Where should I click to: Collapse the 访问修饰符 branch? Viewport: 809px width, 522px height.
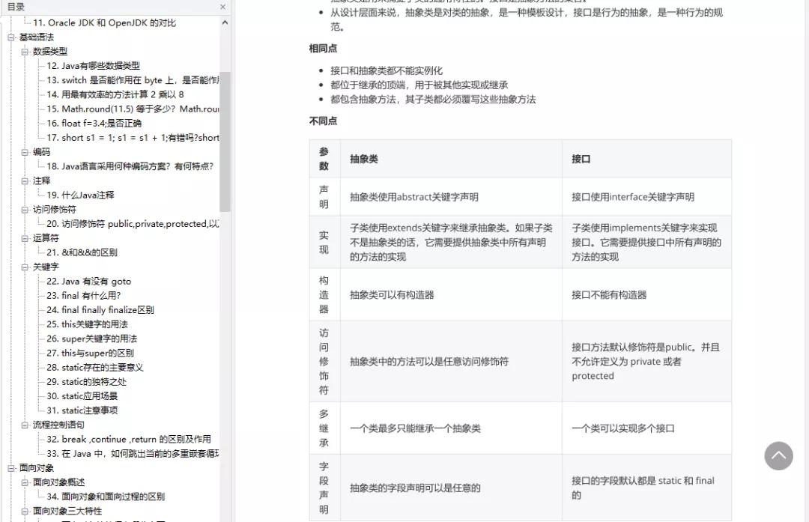(23, 208)
